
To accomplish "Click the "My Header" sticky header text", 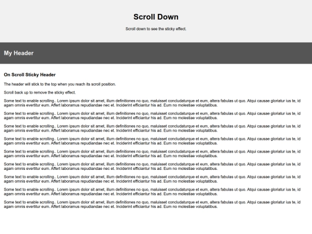I will pyautogui.click(x=18, y=53).
